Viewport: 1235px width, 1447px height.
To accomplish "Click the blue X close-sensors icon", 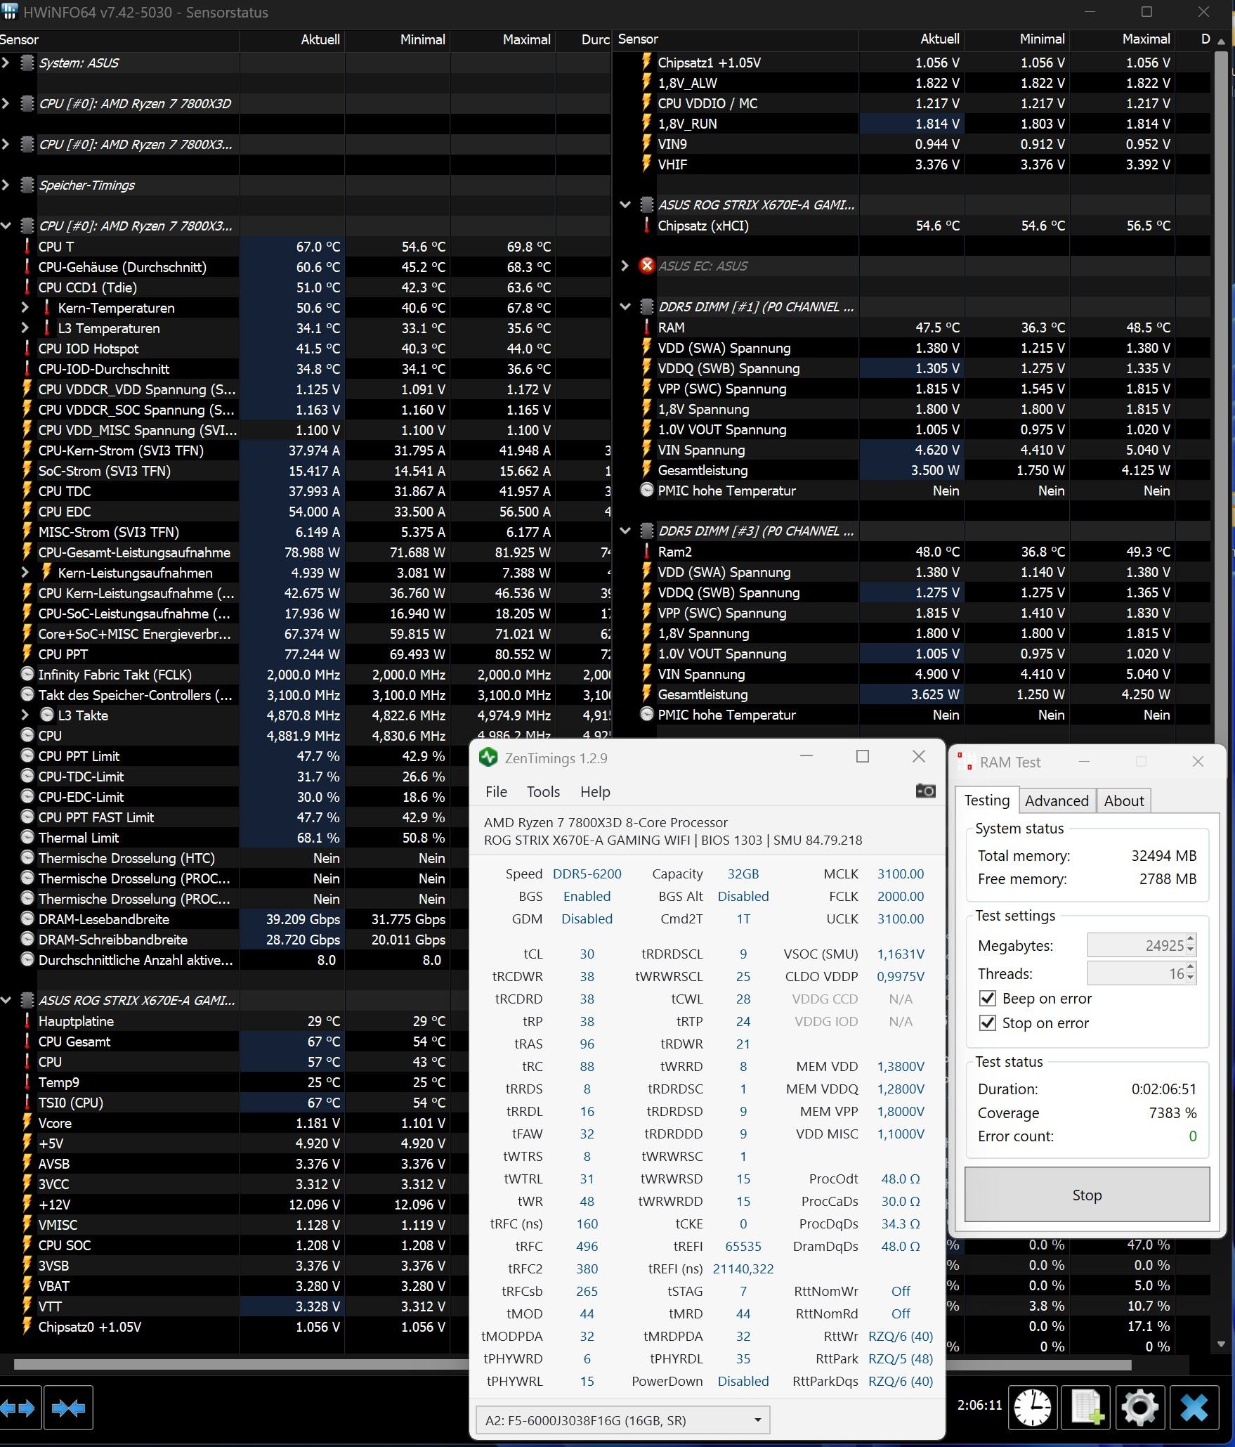I will pyautogui.click(x=1194, y=1408).
